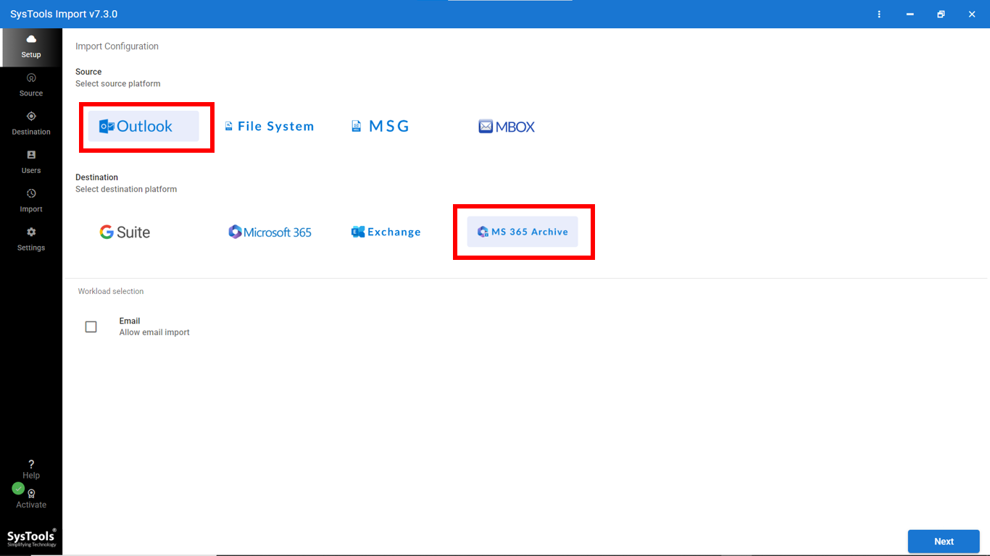Click the 'Import Configuration' heading
Viewport: 990px width, 556px height.
[x=117, y=46]
